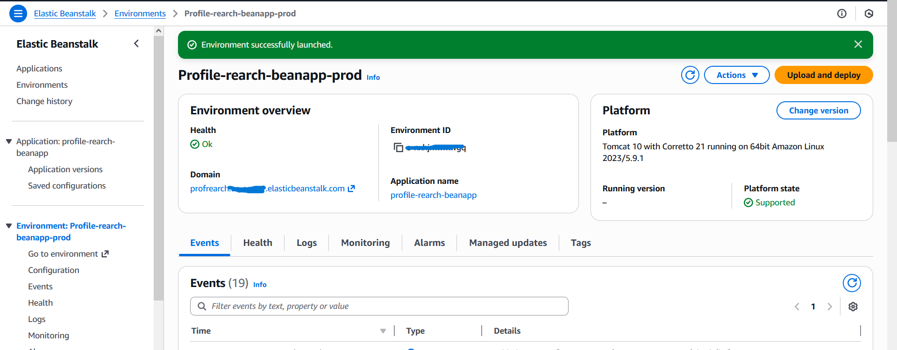The height and width of the screenshot is (350, 897).
Task: Open Monitoring in sidebar
Action: coord(49,336)
